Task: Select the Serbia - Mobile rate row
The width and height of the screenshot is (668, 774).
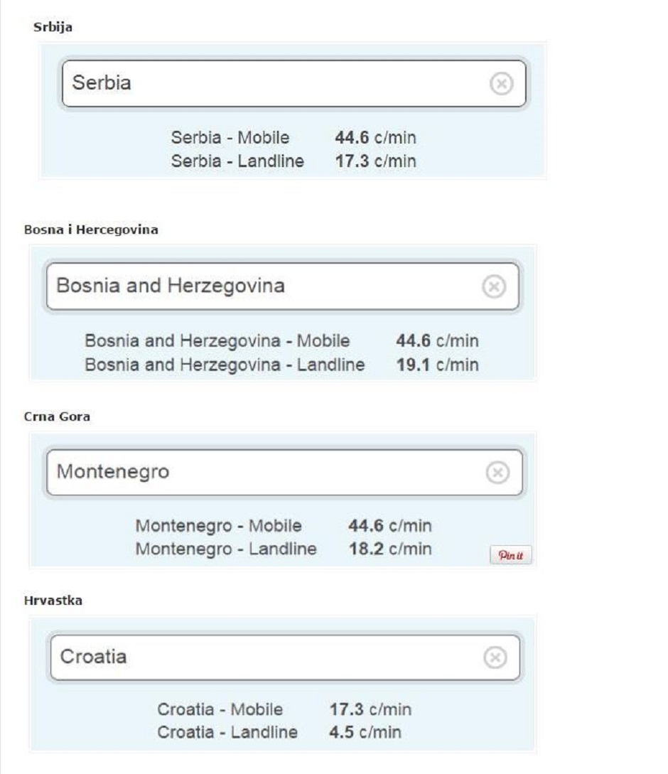Action: coord(293,138)
